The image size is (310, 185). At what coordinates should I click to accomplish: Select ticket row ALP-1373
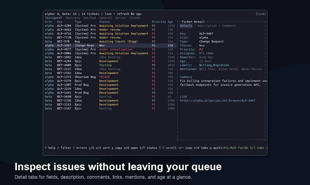click(110, 77)
